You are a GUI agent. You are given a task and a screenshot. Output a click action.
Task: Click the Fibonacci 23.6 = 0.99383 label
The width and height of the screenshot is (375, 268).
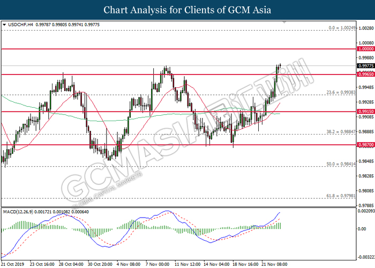point(341,92)
